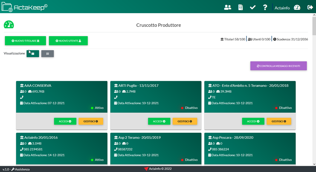The height and width of the screenshot is (172, 316).
Task: Open the document icon in top navbar
Action: coord(241,7)
